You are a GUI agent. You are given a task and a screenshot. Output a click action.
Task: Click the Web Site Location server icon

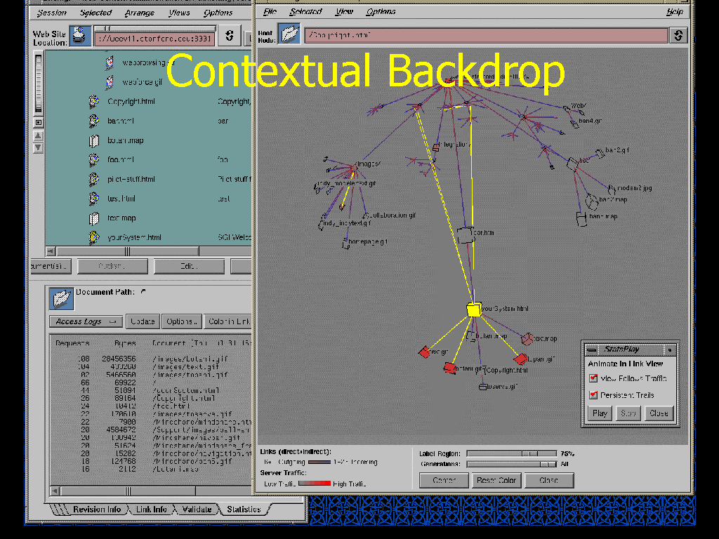pyautogui.click(x=80, y=36)
